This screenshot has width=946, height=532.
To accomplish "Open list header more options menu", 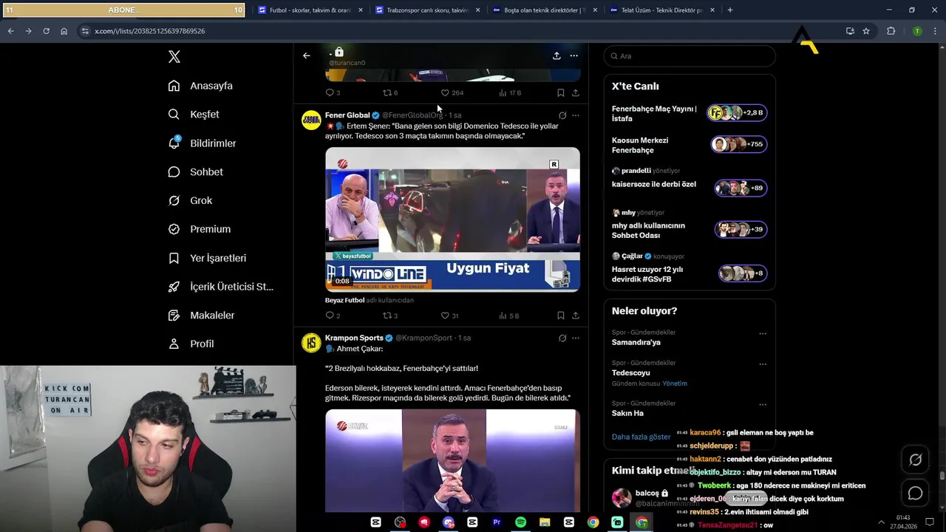I will coord(574,55).
